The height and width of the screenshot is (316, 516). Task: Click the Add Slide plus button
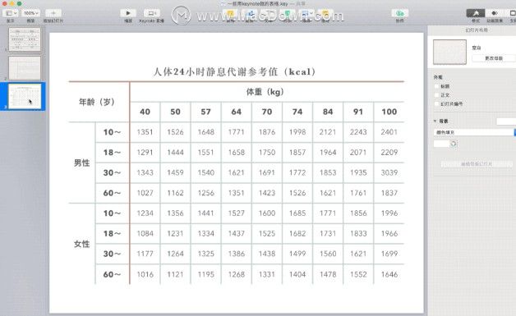[53, 13]
